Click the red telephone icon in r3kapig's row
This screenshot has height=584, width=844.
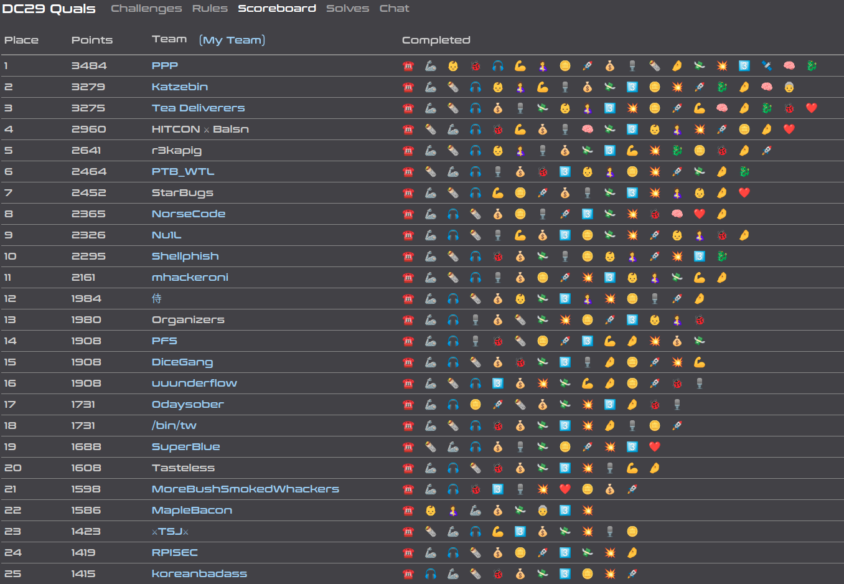[x=408, y=151]
